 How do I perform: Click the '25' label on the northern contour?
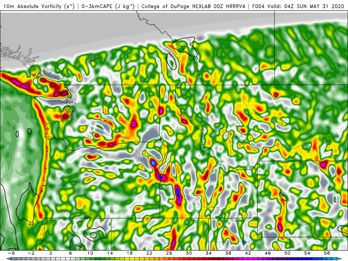point(195,58)
